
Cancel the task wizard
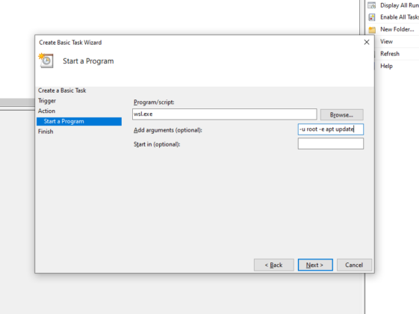(354, 265)
